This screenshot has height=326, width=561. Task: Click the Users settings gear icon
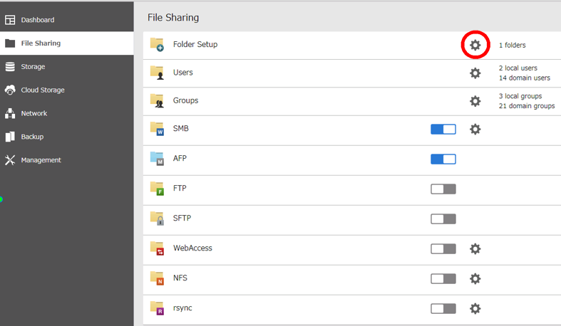coord(475,73)
